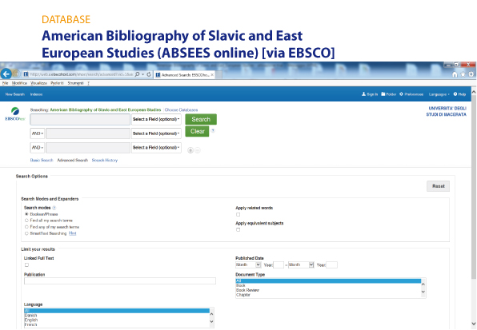Open Search modes help question icon

[54, 208]
